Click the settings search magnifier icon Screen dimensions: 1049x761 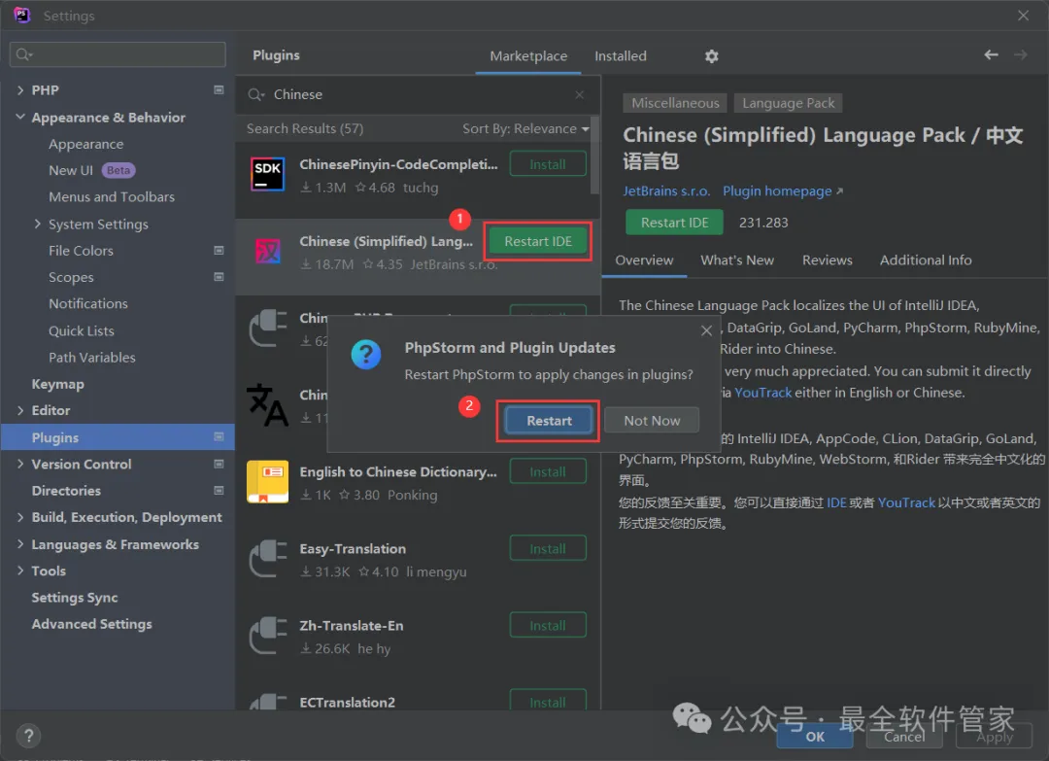23,54
